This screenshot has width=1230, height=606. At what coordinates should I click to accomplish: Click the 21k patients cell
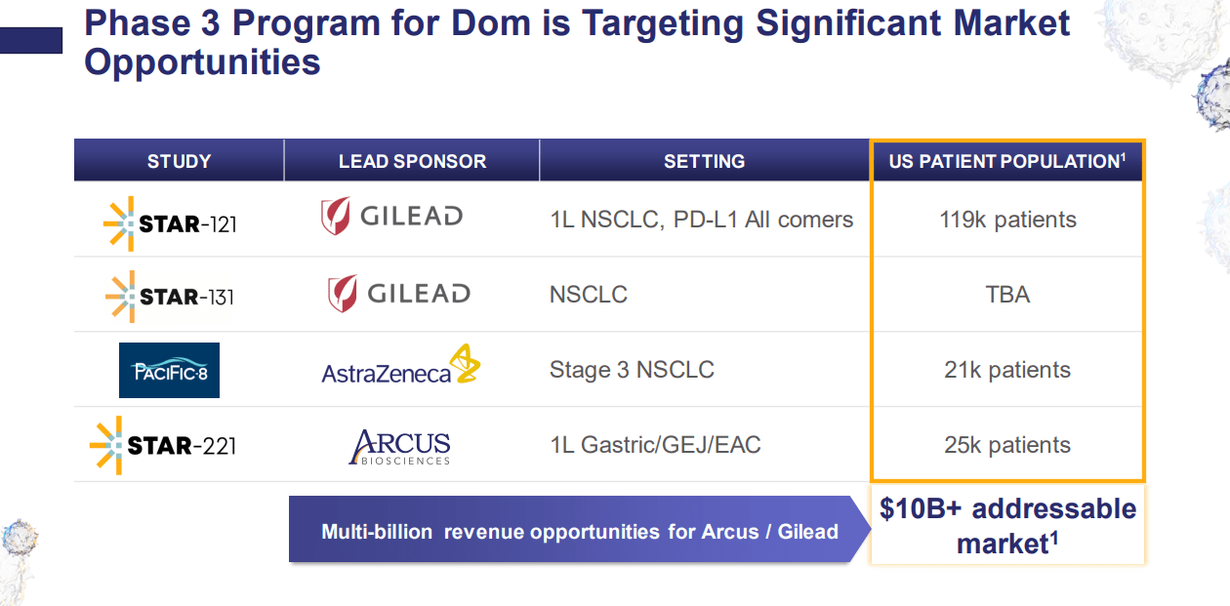[x=1007, y=370]
